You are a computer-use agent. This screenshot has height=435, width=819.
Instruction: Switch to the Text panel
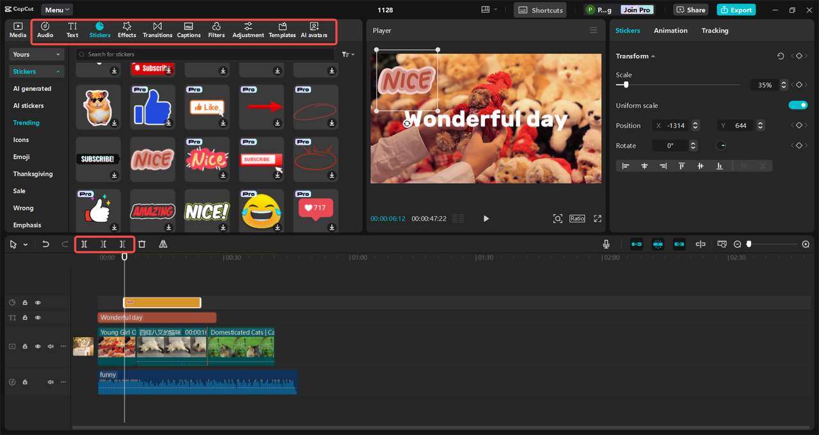click(72, 30)
